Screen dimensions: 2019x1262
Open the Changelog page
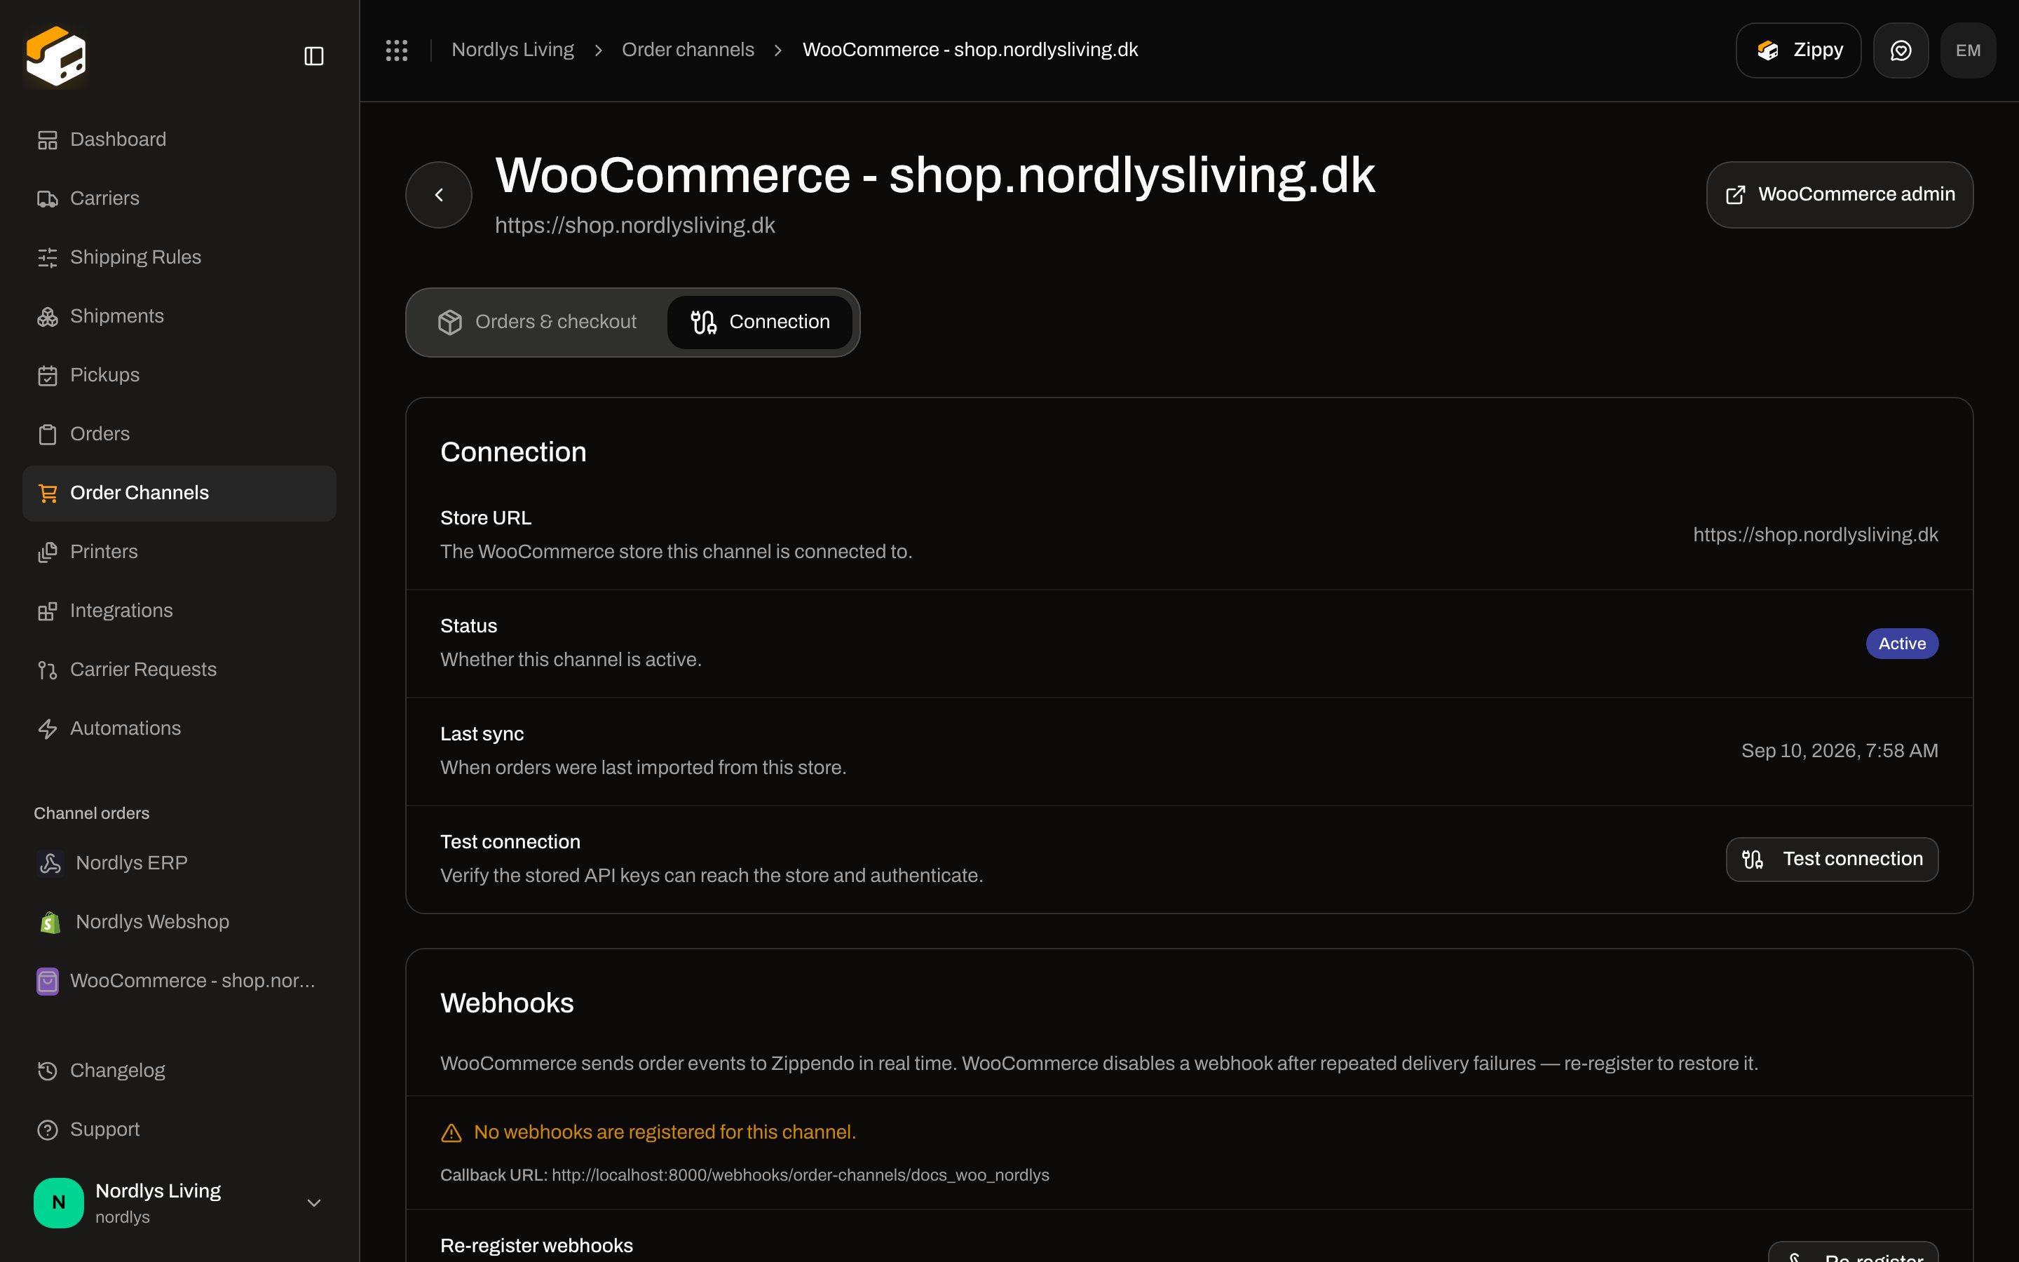click(179, 1071)
